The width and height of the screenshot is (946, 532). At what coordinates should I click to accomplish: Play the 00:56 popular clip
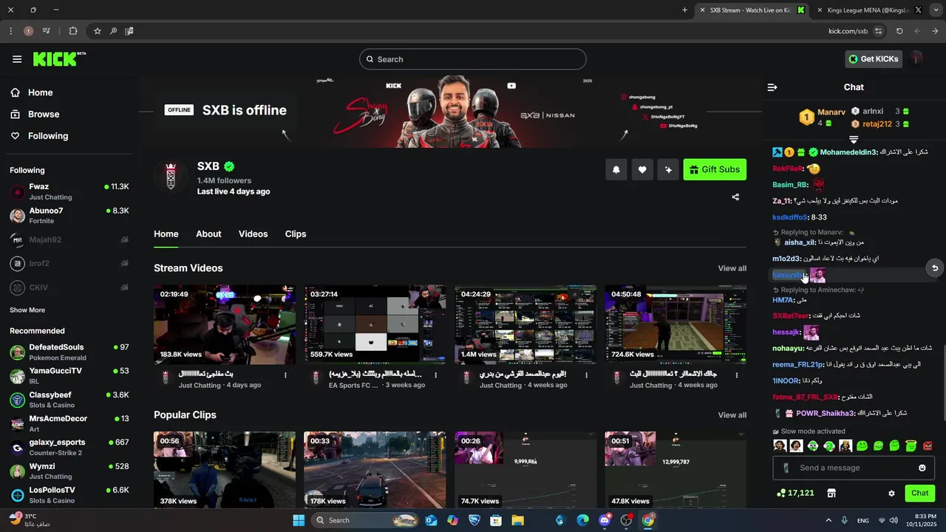(225, 471)
